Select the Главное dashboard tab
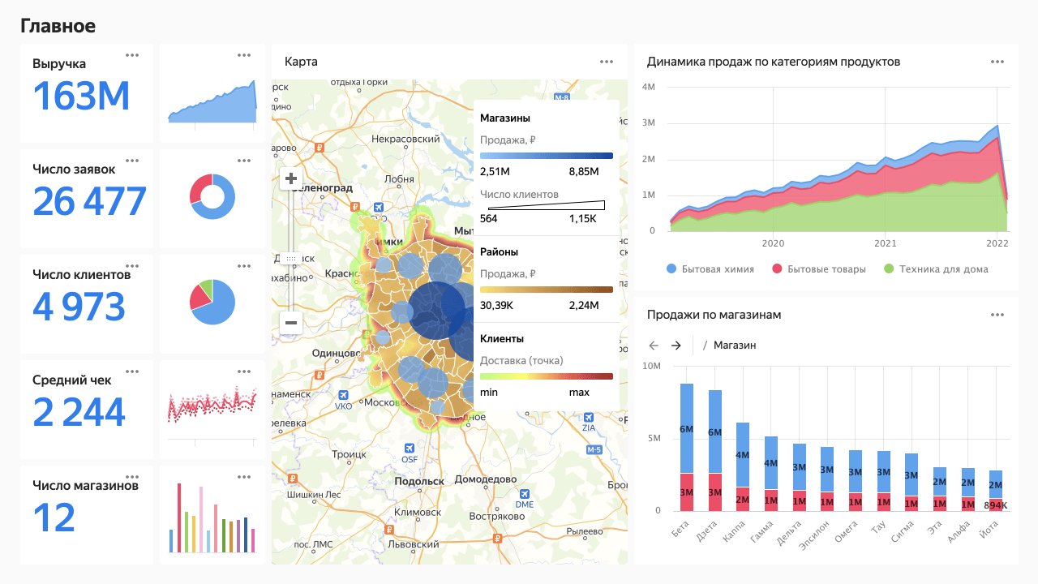The image size is (1038, 584). [59, 25]
